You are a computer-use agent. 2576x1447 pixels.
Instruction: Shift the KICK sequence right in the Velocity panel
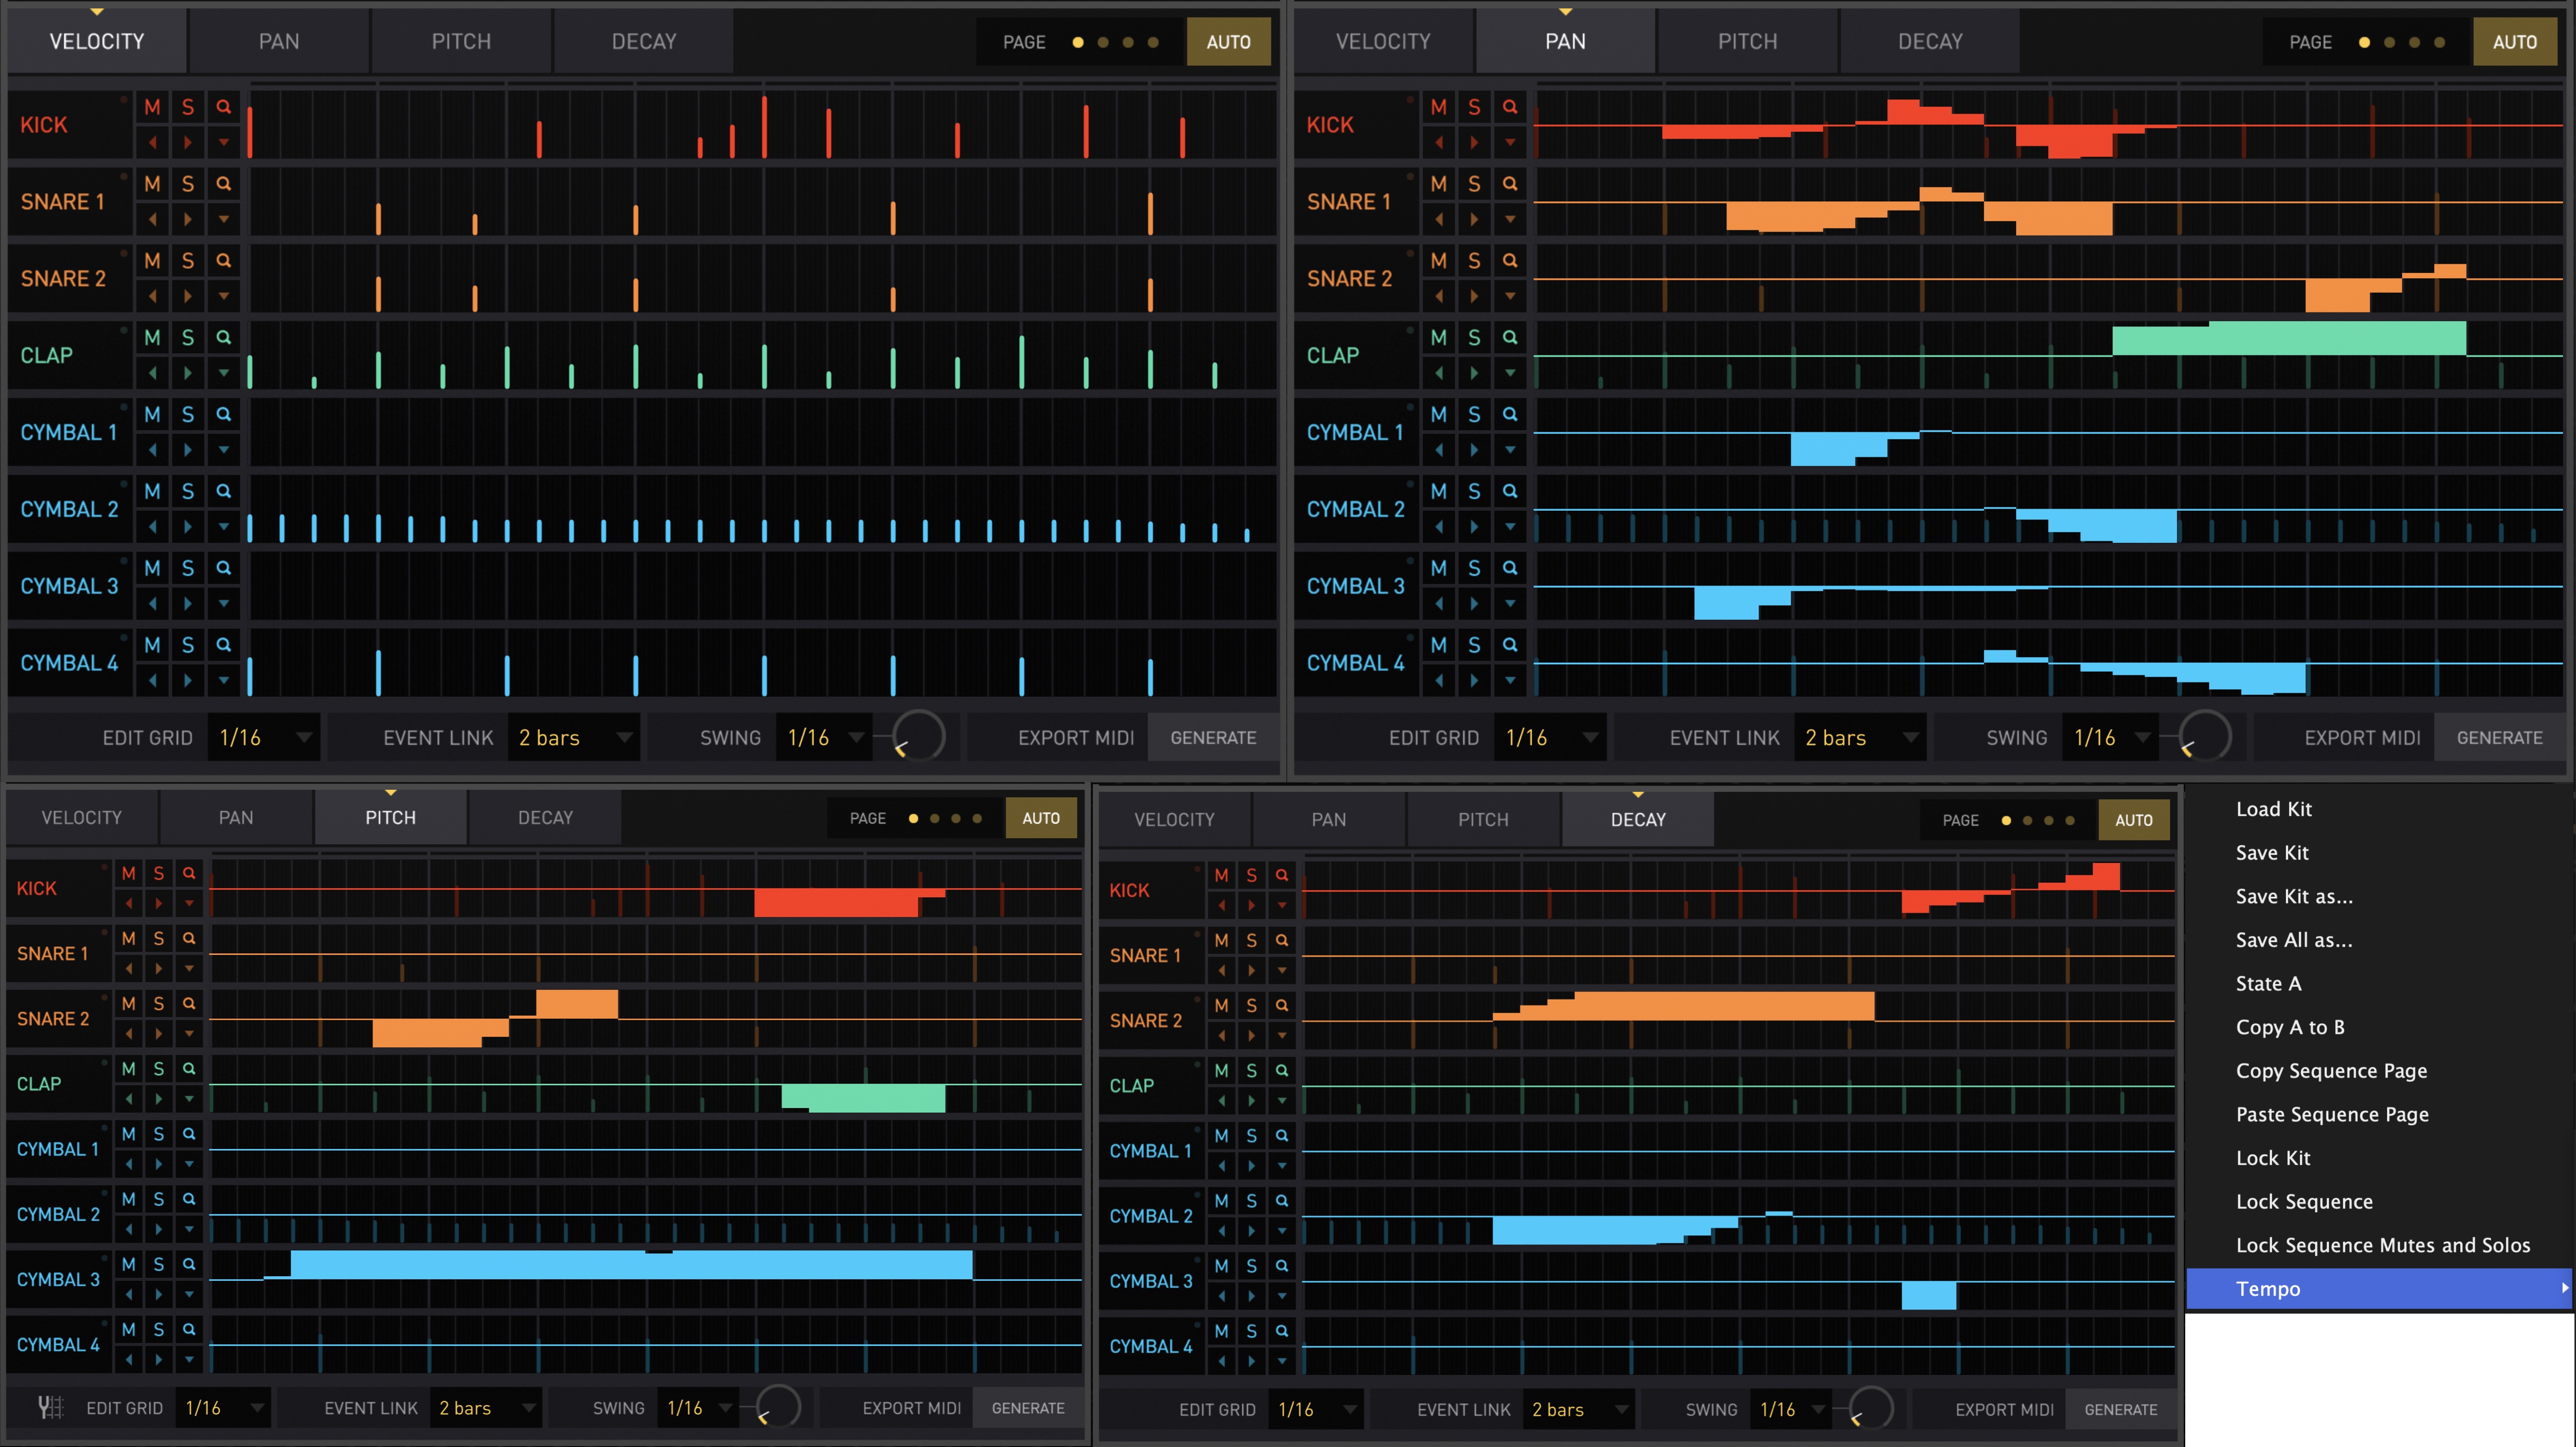[187, 142]
